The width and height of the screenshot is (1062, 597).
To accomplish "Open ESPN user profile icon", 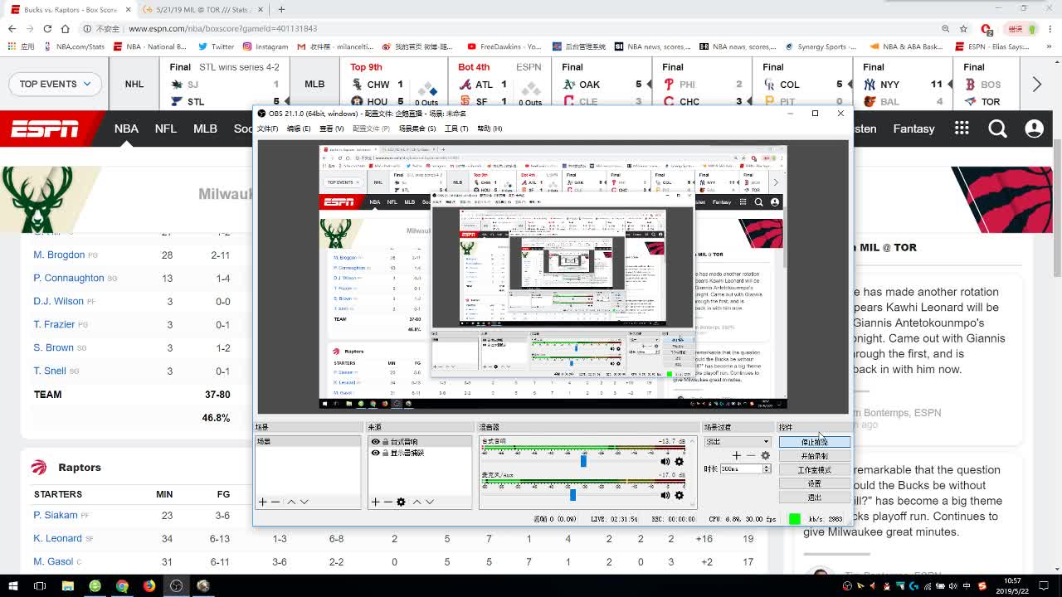I will tap(1034, 129).
